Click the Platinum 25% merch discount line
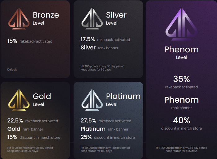 point(108,137)
